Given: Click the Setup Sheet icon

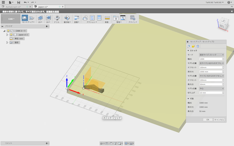Looking at the screenshot, I should (99, 18).
